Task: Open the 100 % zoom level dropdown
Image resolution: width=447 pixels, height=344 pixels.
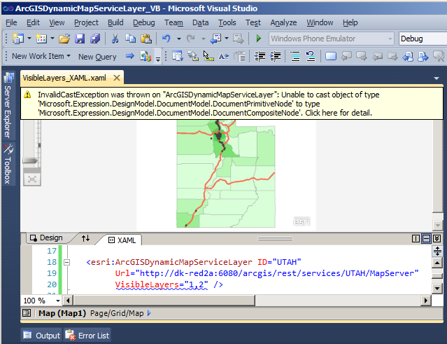Action: [x=58, y=301]
